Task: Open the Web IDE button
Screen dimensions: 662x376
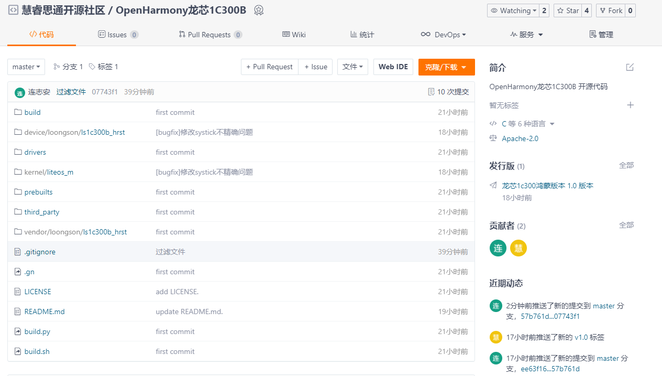Action: click(393, 67)
